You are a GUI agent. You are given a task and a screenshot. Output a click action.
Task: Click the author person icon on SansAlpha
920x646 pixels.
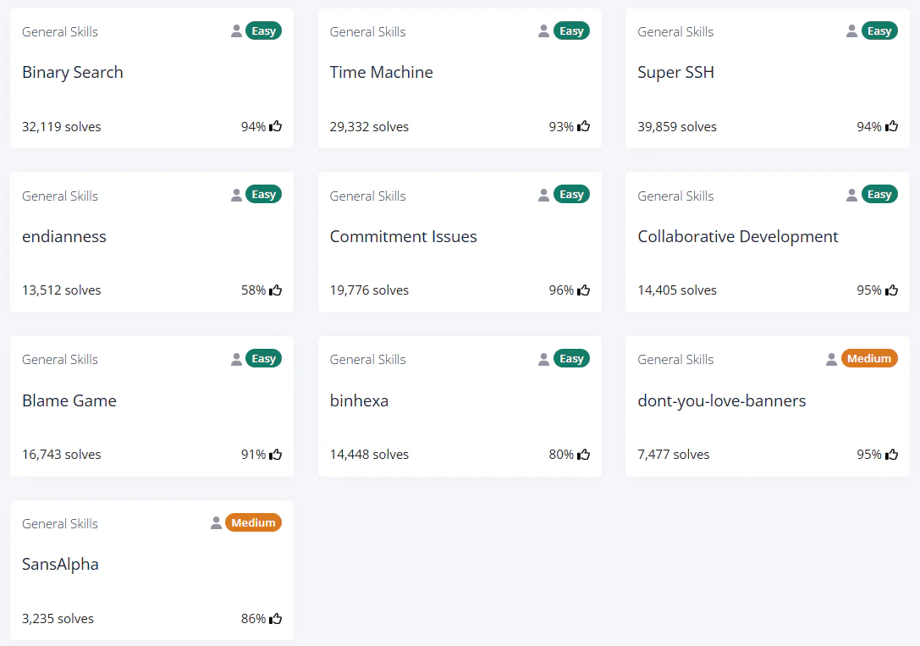tap(216, 522)
